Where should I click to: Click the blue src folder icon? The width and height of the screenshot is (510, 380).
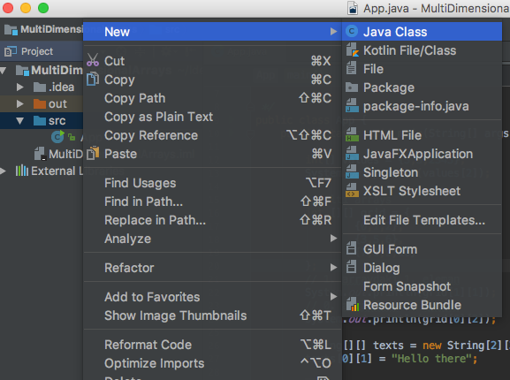[40, 120]
